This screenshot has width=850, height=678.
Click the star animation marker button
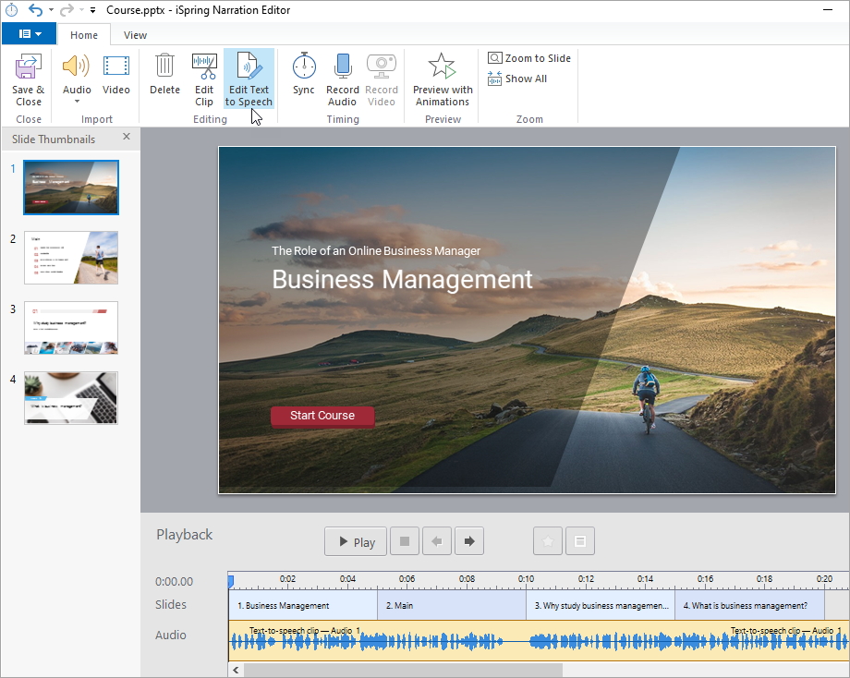point(548,541)
